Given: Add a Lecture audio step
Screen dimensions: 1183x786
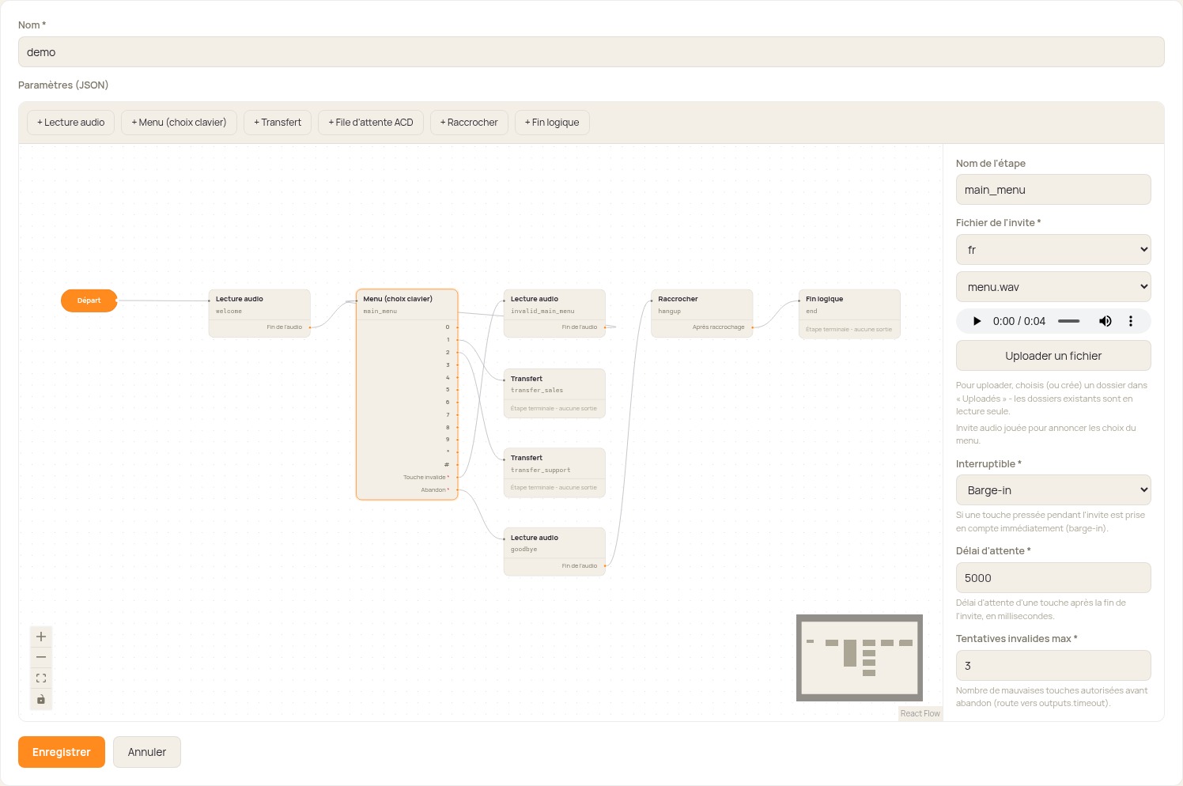Looking at the screenshot, I should pos(71,123).
